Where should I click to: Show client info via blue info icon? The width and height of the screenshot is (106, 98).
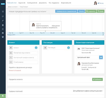36,48
